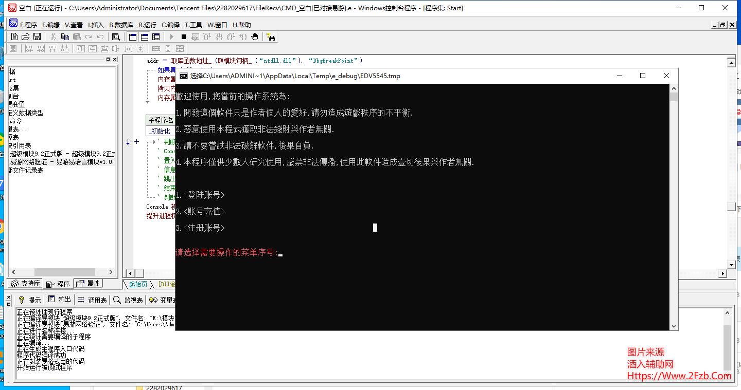Toggle the left work panel view button
Screen dimensions: 741x390
[133, 36]
